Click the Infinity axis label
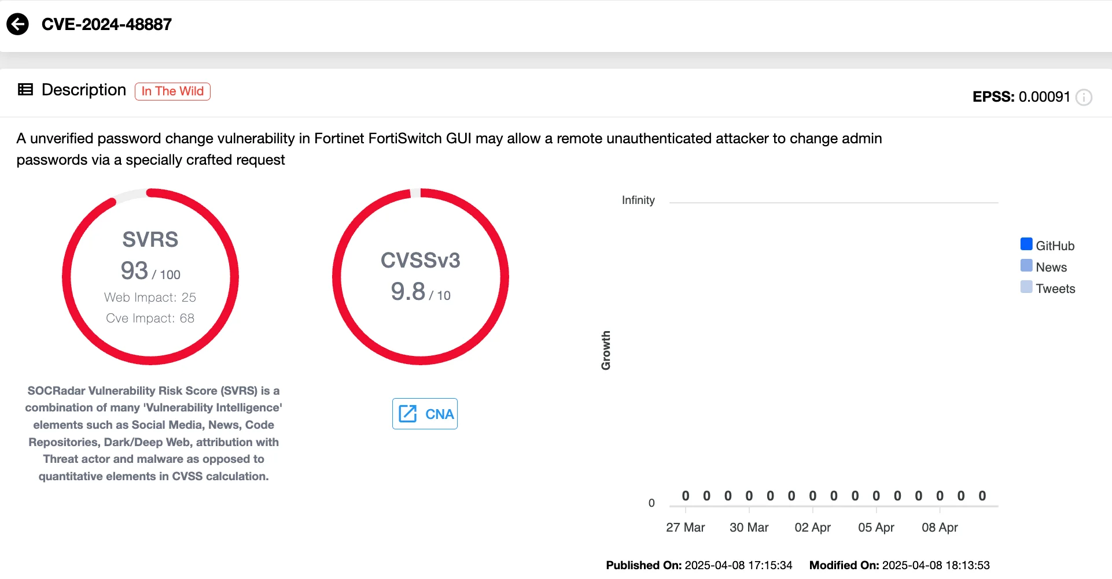Viewport: 1112px width, 579px height. coord(638,200)
